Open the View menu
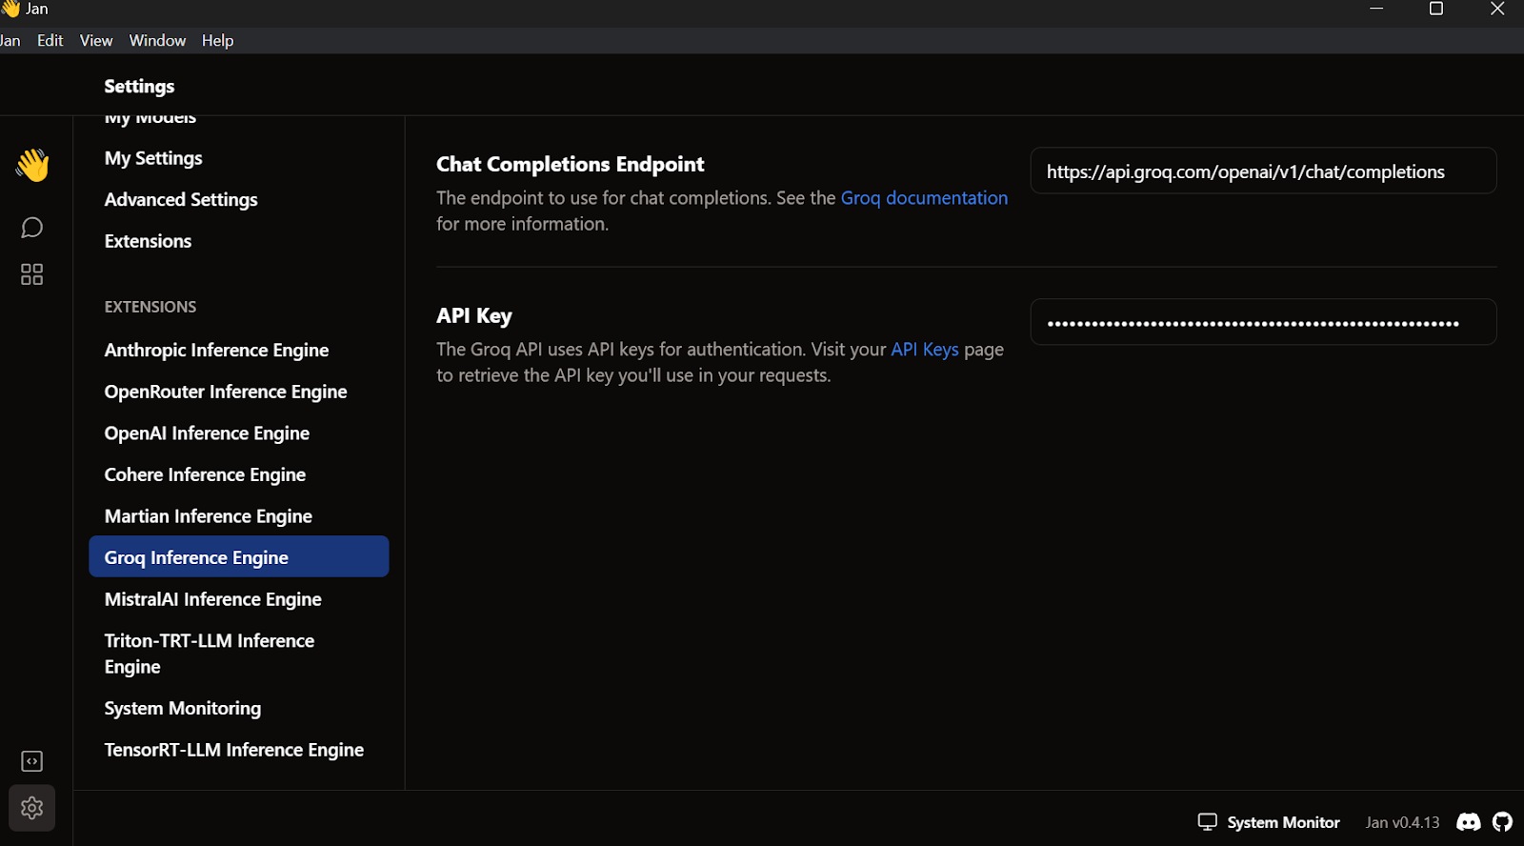Viewport: 1524px width, 846px height. click(96, 40)
